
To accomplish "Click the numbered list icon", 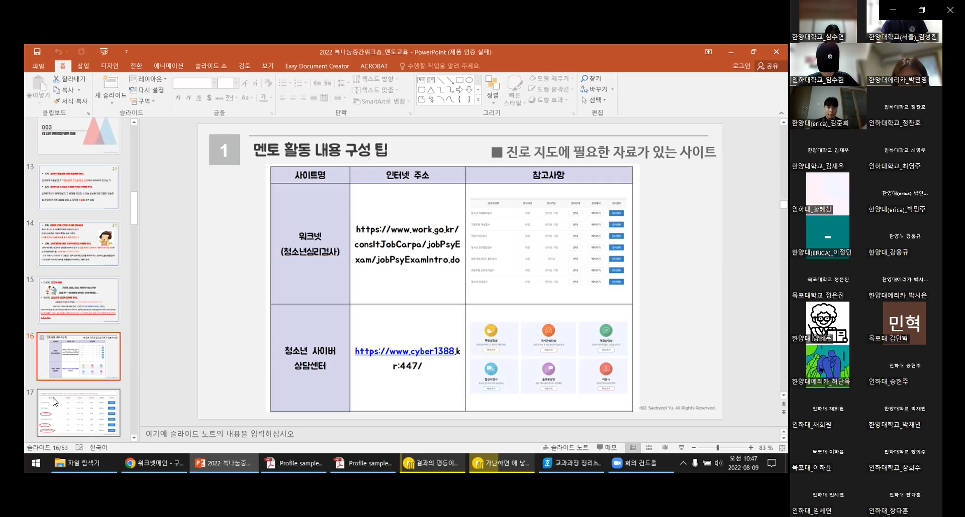I will click(x=298, y=83).
